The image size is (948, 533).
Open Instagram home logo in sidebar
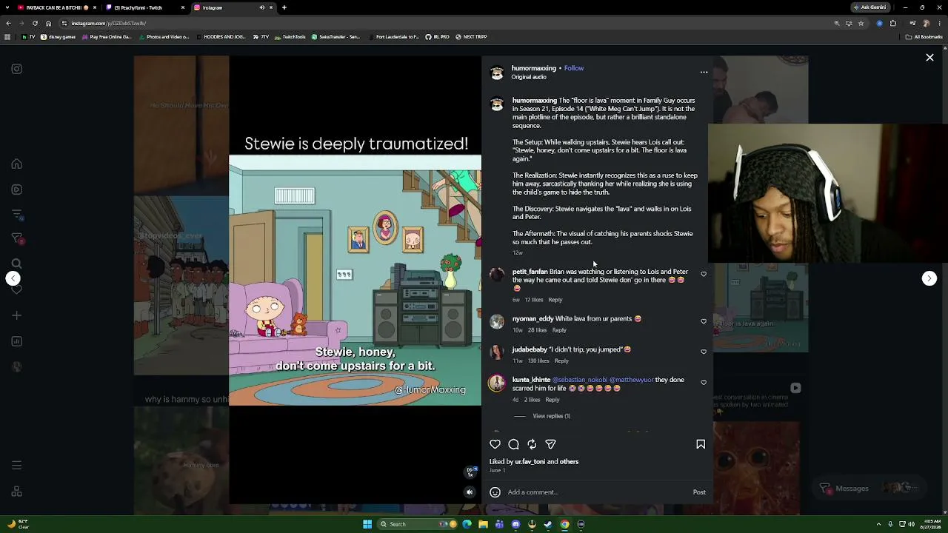(16, 69)
